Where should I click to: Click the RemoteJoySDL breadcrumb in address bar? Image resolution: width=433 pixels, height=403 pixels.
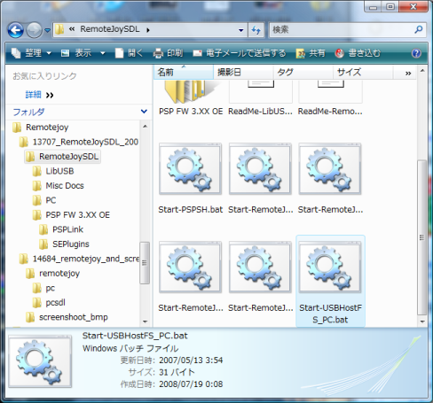[x=110, y=29]
